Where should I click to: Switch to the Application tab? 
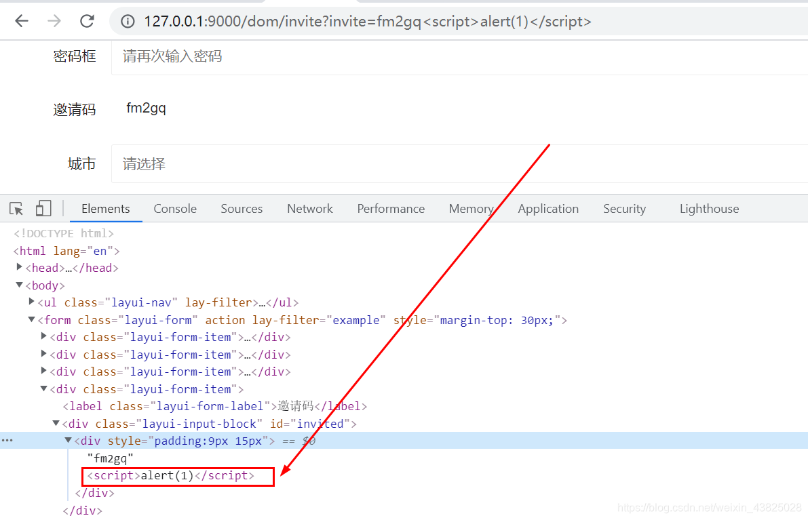(548, 209)
